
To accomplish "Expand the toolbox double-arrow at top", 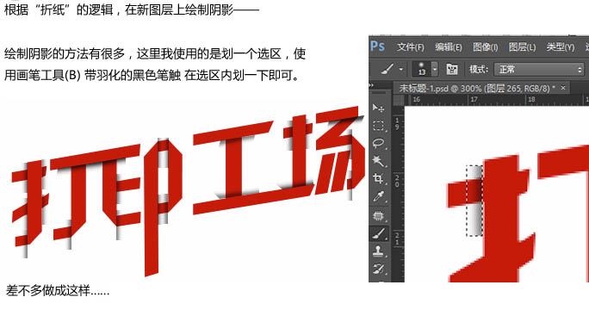I will coord(371,86).
